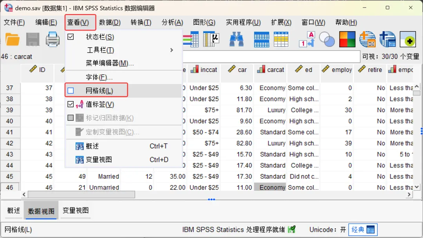Open the 文件(F) menu
Viewport: 423px width, 238px height.
coord(14,22)
